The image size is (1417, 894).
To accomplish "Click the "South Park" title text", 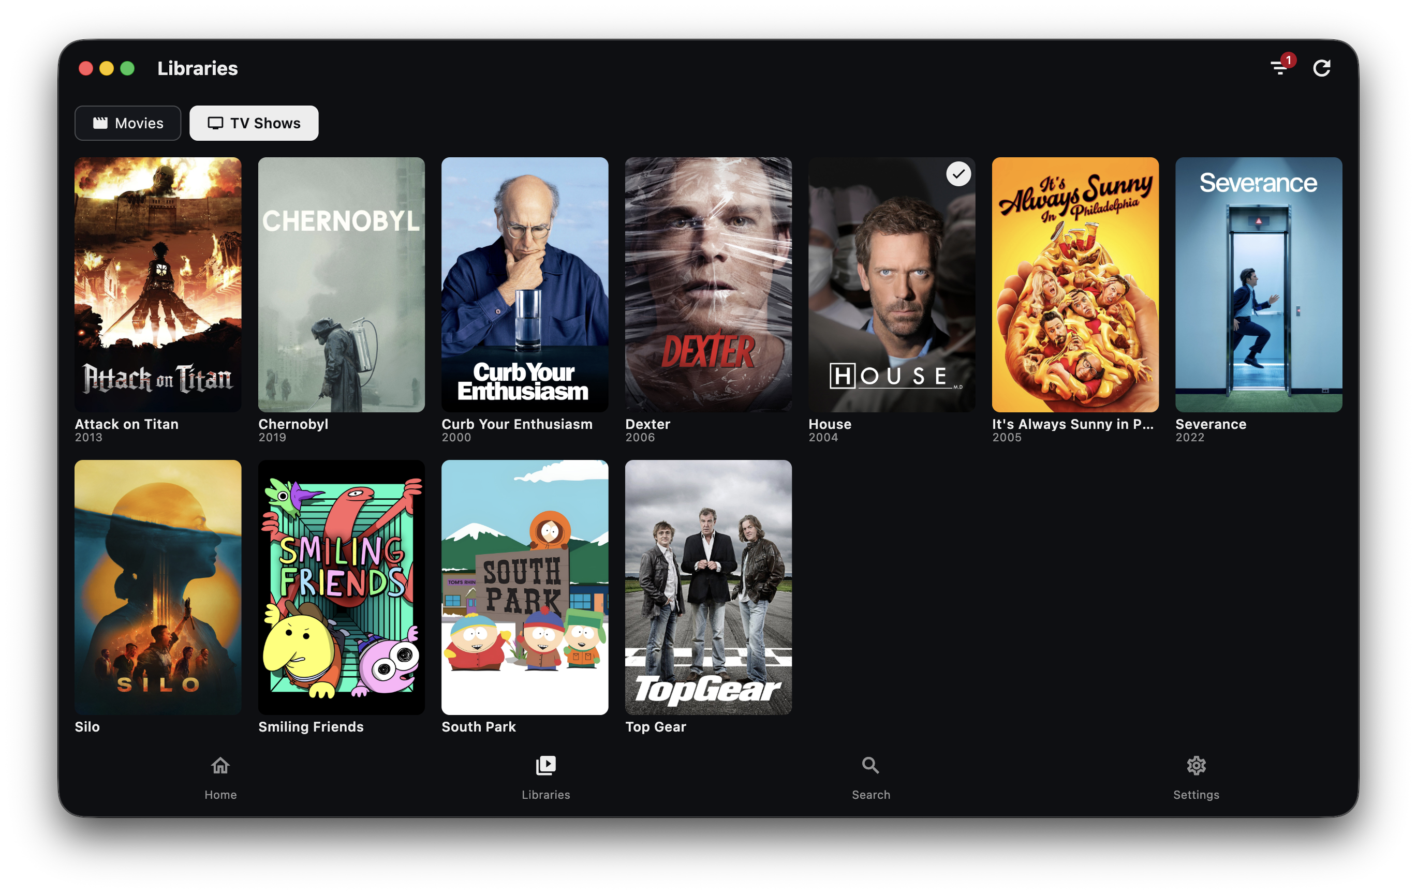I will (x=478, y=727).
